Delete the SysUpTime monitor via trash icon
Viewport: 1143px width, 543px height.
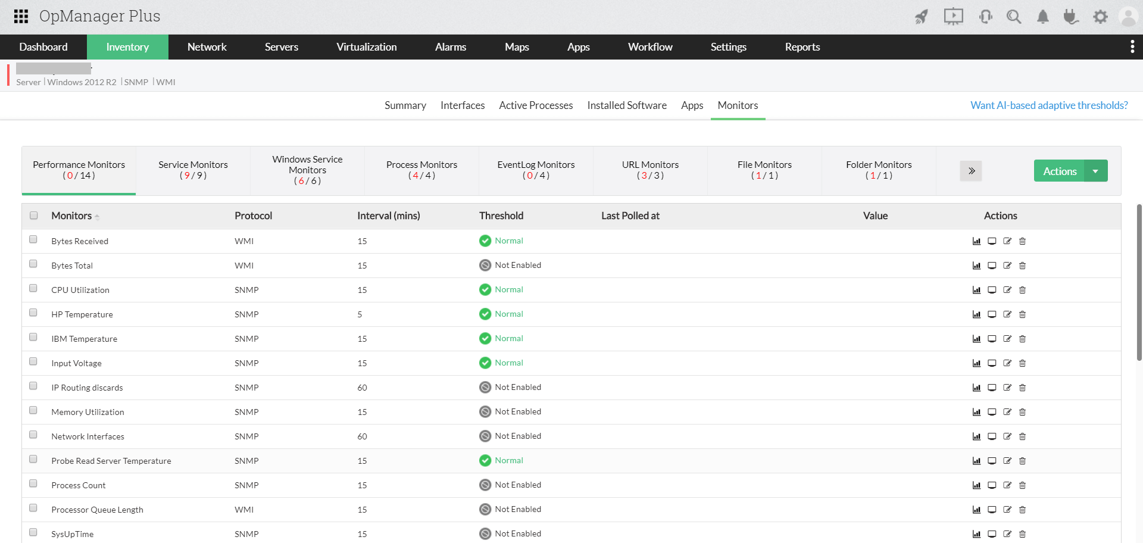coord(1023,534)
